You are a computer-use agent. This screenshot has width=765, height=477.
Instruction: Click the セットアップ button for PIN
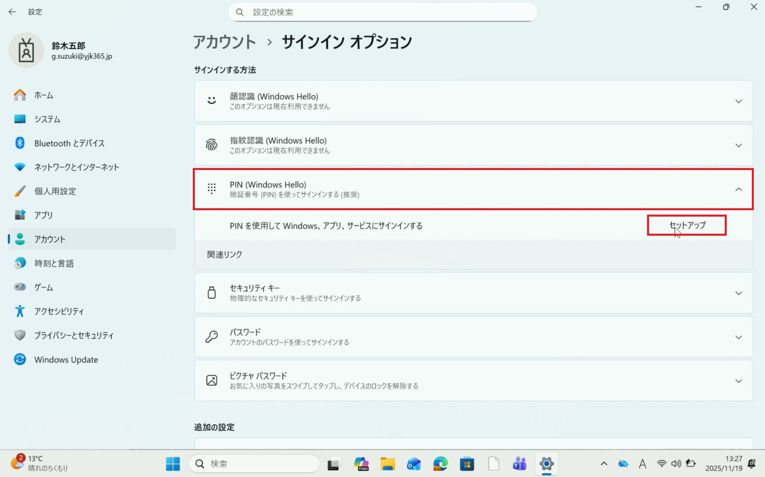[x=687, y=225]
